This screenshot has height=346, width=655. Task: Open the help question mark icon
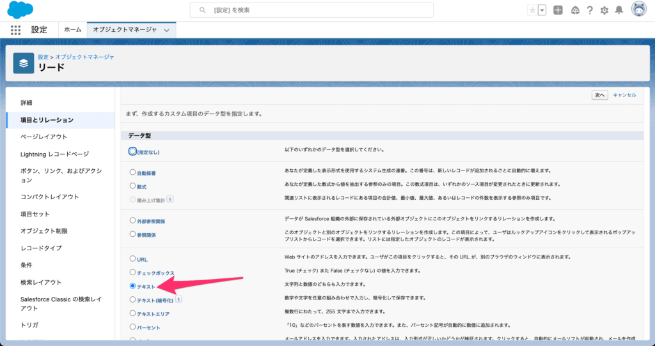pyautogui.click(x=589, y=10)
